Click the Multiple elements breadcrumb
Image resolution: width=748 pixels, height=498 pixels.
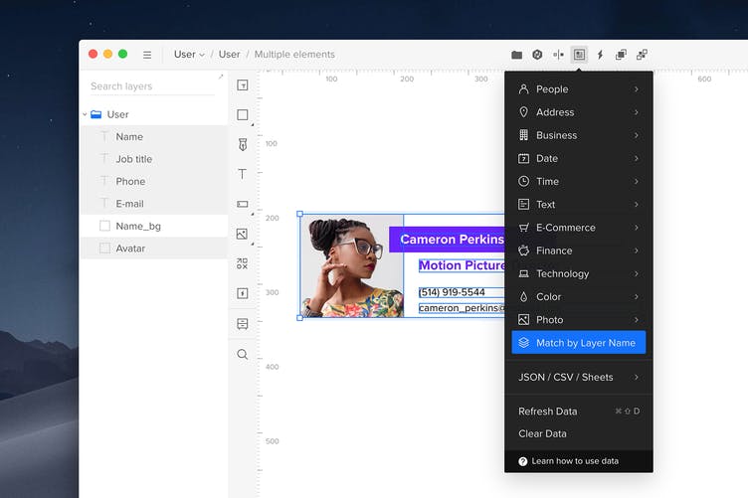294,55
